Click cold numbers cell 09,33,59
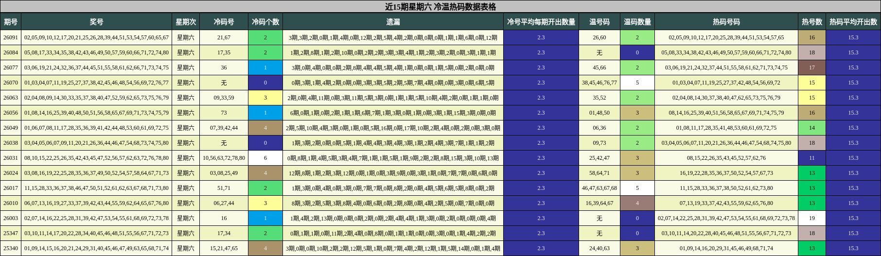 pos(224,98)
